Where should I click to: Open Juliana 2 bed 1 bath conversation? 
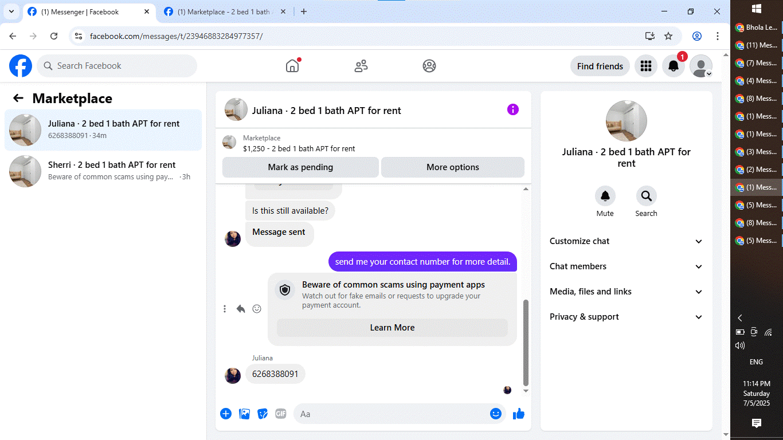(103, 130)
